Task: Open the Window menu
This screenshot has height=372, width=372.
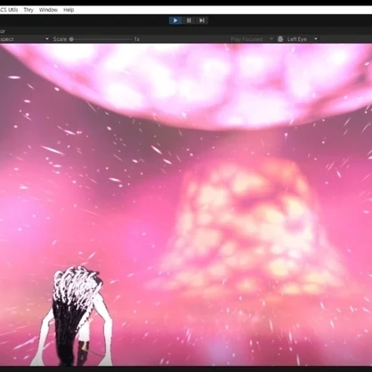Action: 48,10
